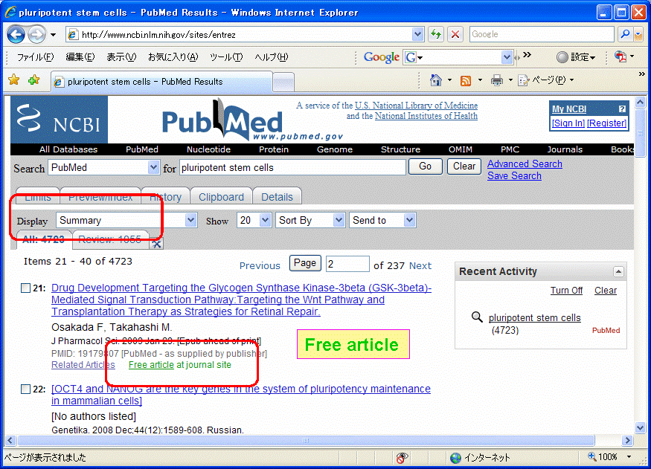The width and height of the screenshot is (651, 469).
Task: Open the Display Summary dropdown
Action: point(190,220)
